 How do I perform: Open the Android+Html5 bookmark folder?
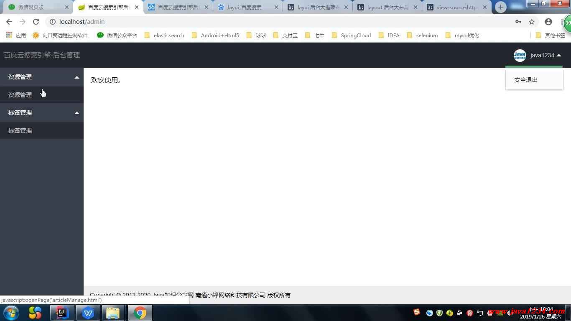215,35
